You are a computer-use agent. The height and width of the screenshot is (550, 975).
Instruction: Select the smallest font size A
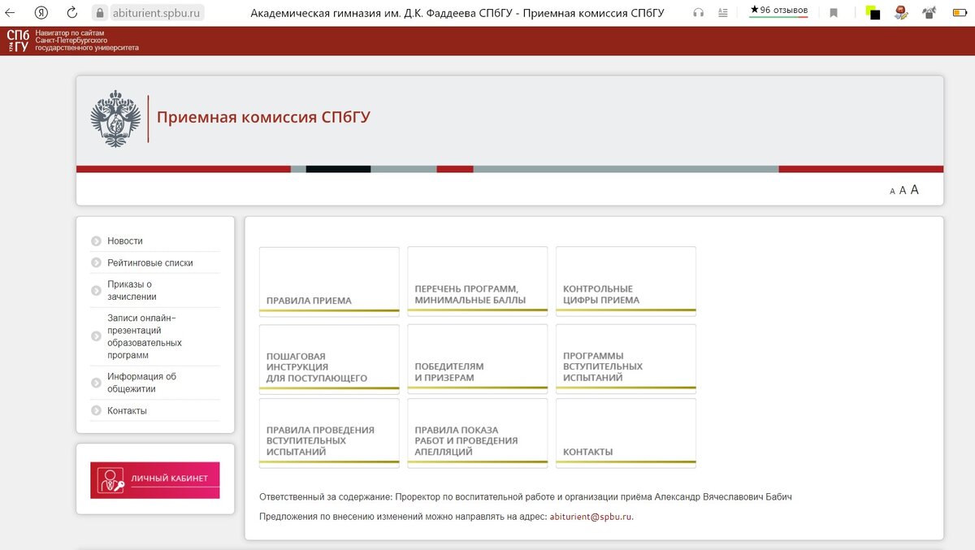892,192
